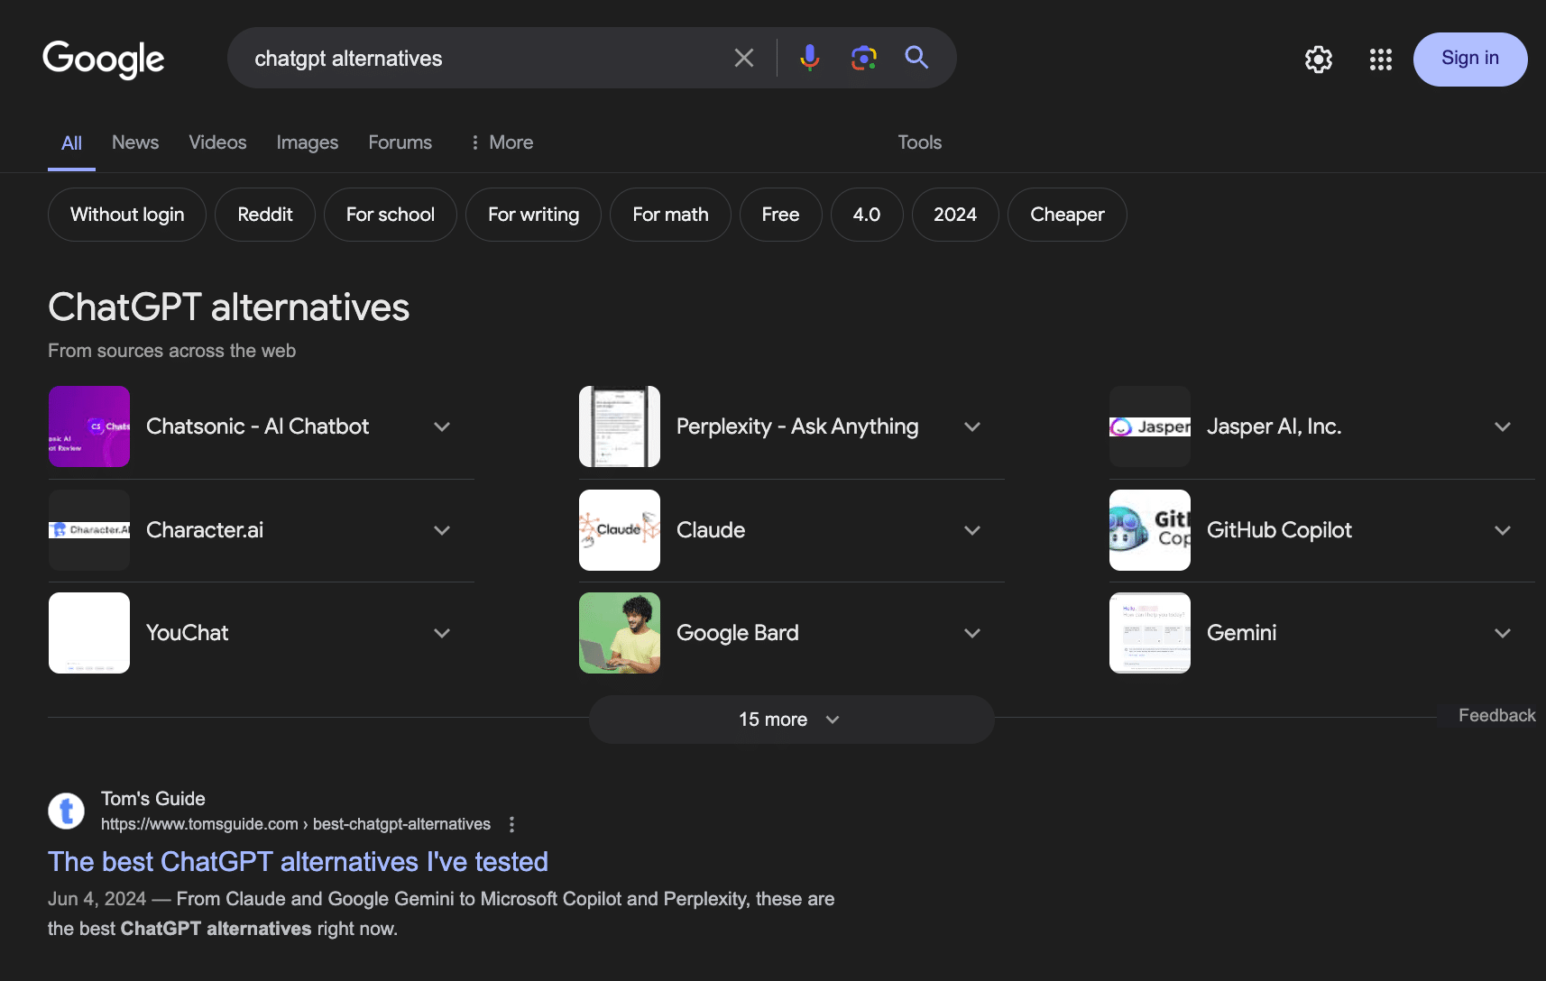Click the Gemini title text
The image size is (1546, 981).
(1241, 633)
